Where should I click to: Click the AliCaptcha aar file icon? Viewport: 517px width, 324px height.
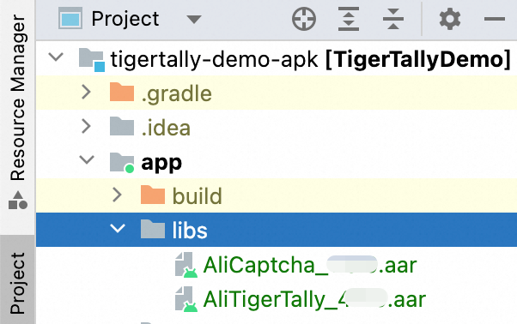click(x=186, y=265)
